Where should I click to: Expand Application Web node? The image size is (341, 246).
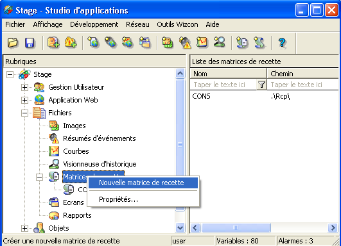24,100
